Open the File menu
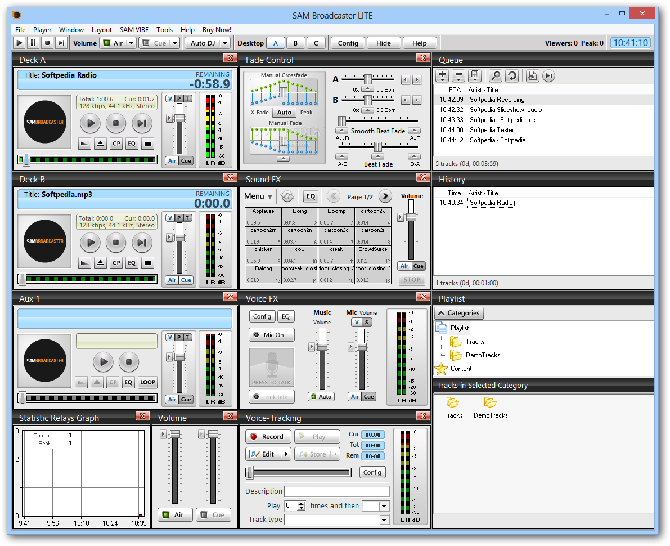This screenshot has width=670, height=546. (20, 29)
